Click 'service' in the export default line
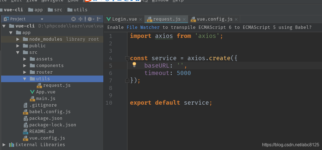The image size is (322, 150). pyautogui.click(x=196, y=103)
